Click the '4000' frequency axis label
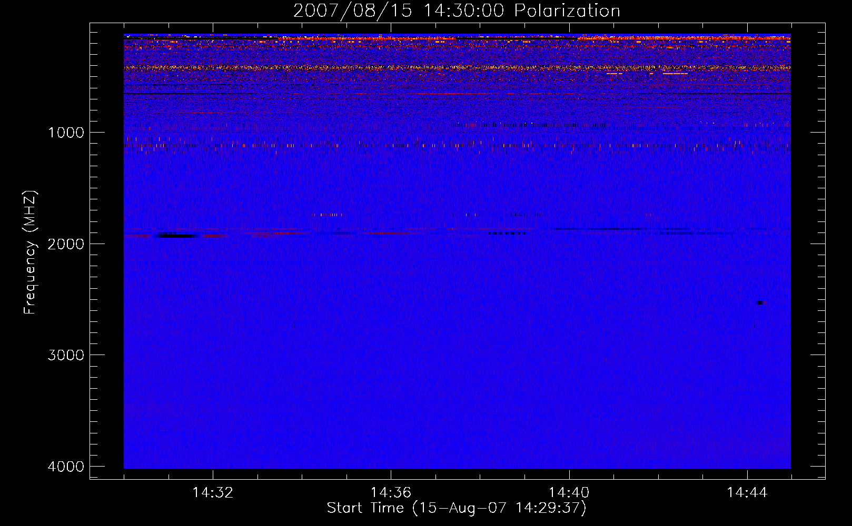This screenshot has height=526, width=852. coord(66,467)
